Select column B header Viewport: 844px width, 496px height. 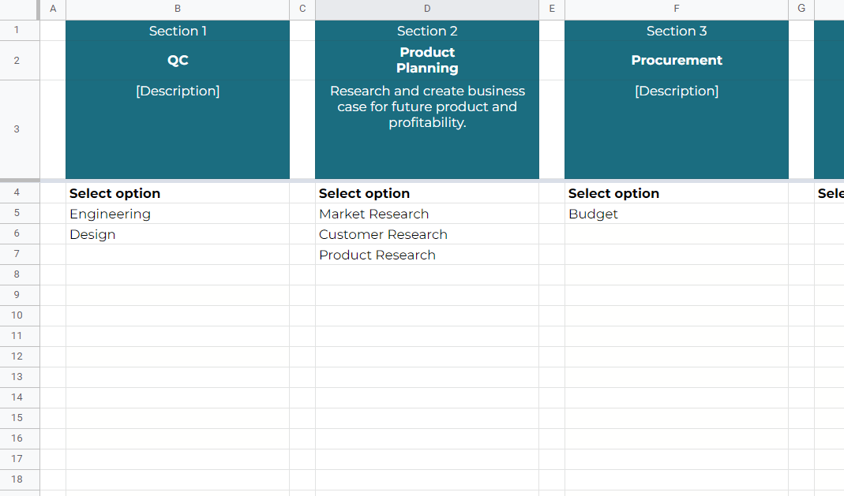pos(178,9)
